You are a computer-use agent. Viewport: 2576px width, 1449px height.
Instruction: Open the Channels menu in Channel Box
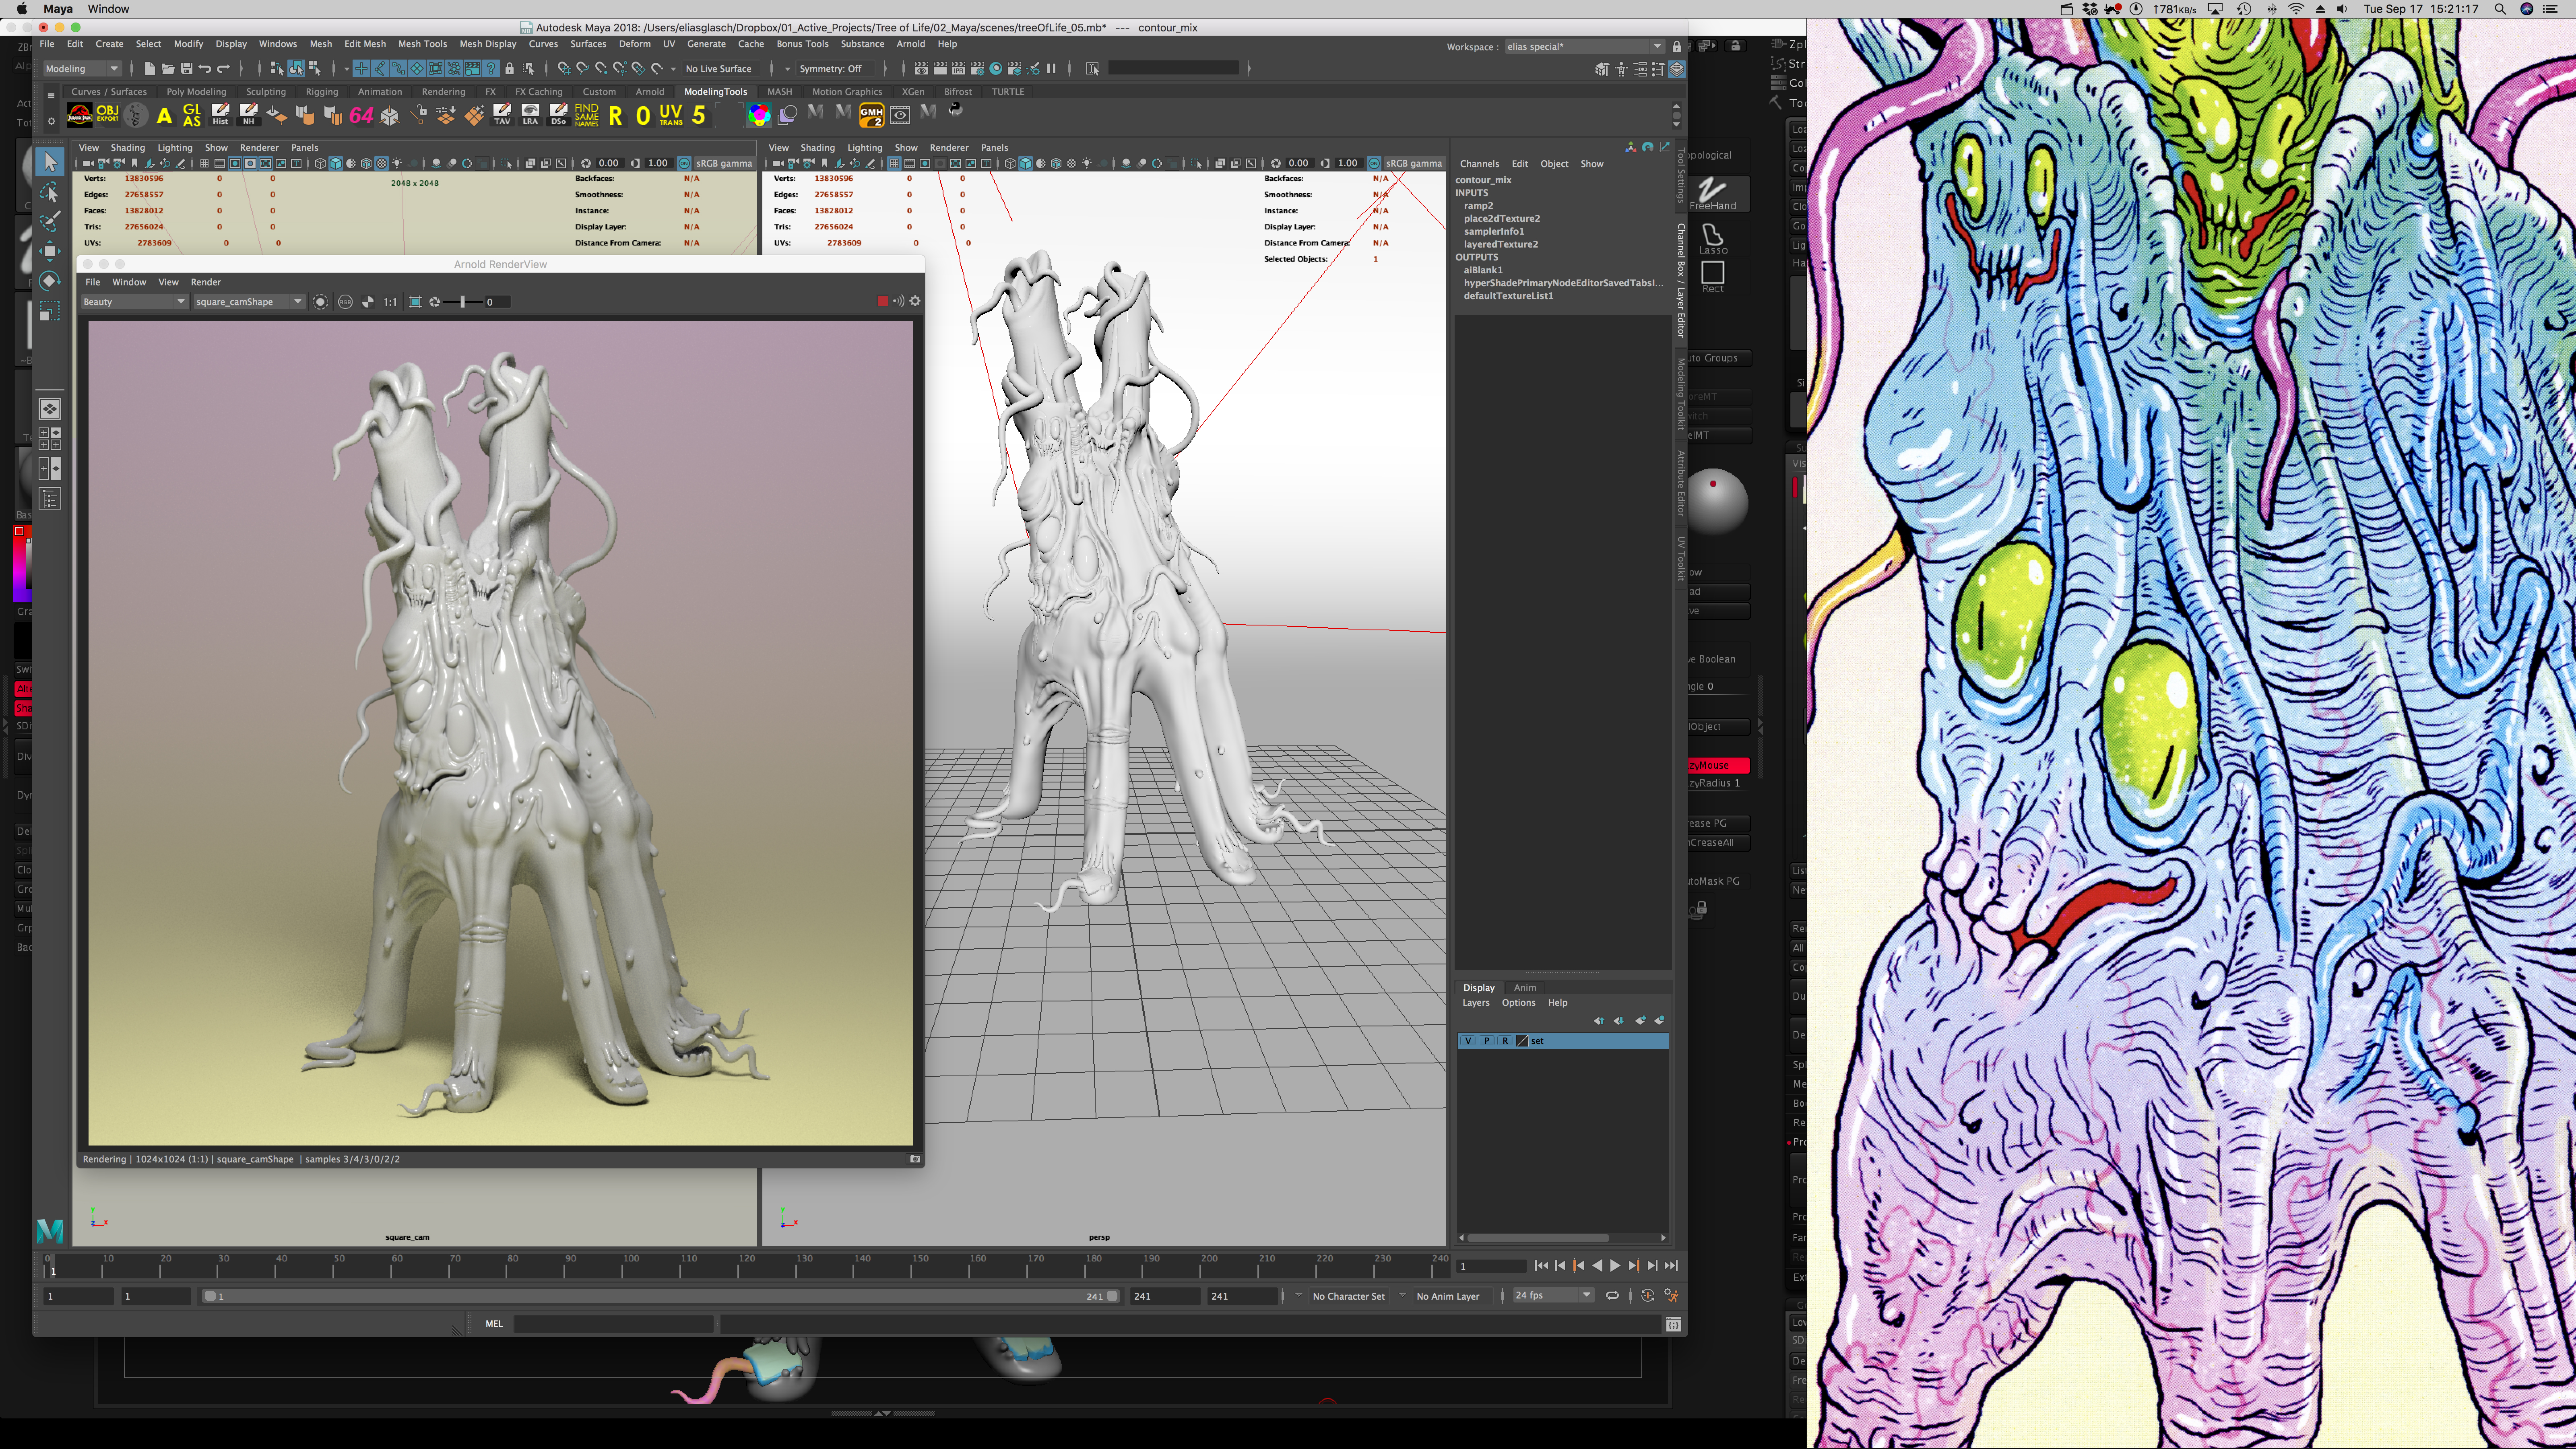pos(1479,163)
